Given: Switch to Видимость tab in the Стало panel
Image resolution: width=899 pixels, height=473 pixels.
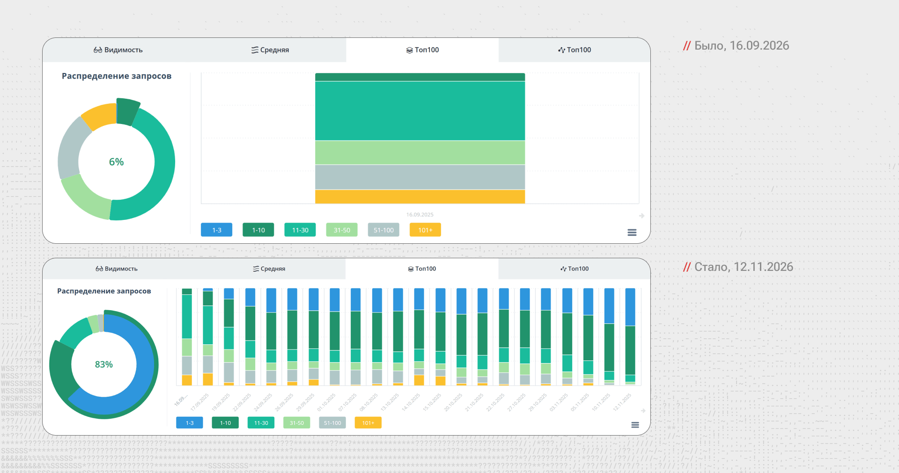Looking at the screenshot, I should pyautogui.click(x=117, y=269).
